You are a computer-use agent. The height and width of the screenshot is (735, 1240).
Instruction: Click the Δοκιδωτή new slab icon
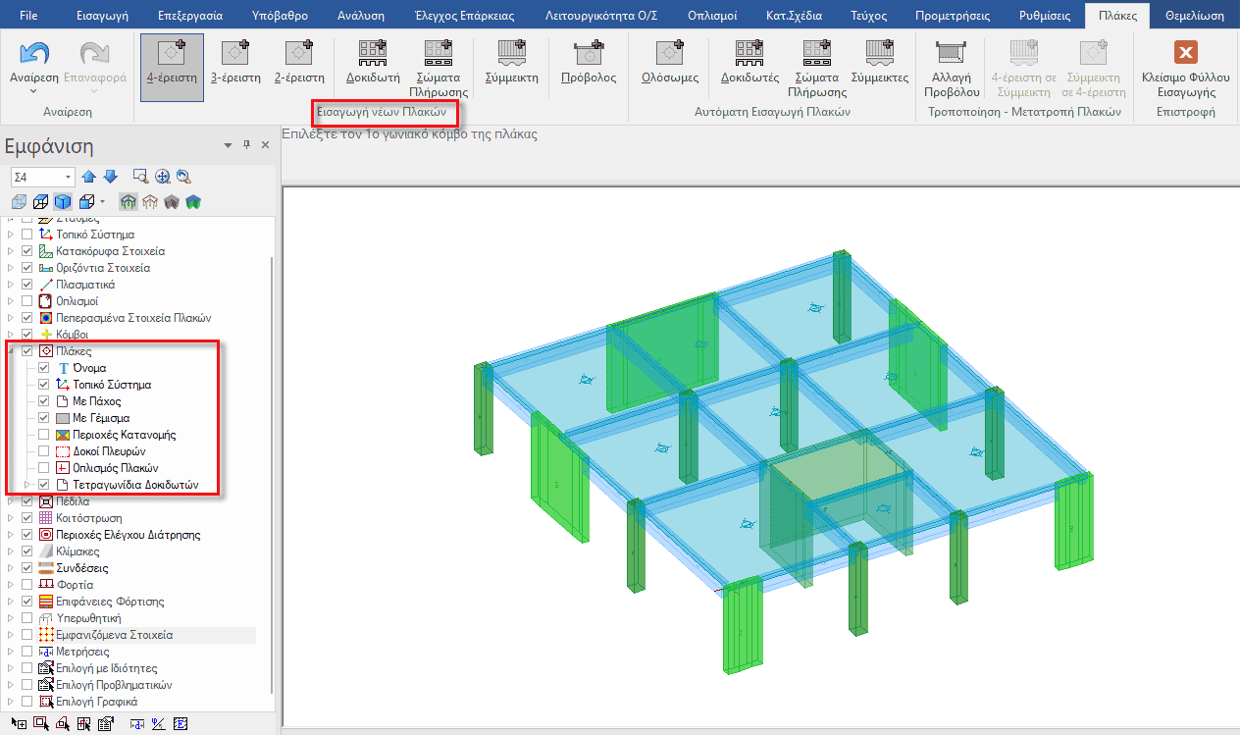[x=373, y=61]
